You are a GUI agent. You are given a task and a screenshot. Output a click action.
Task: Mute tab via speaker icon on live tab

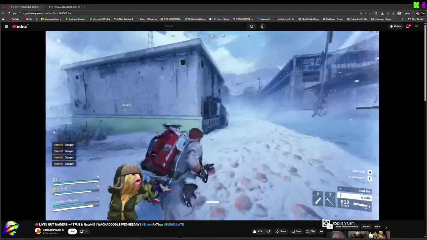[12, 7]
